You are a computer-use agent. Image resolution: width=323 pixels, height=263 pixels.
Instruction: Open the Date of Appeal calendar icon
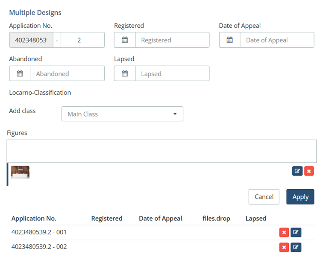(x=230, y=40)
